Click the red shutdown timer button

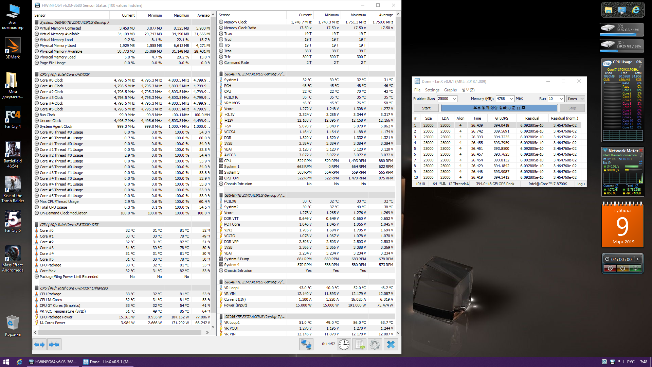[x=610, y=268]
